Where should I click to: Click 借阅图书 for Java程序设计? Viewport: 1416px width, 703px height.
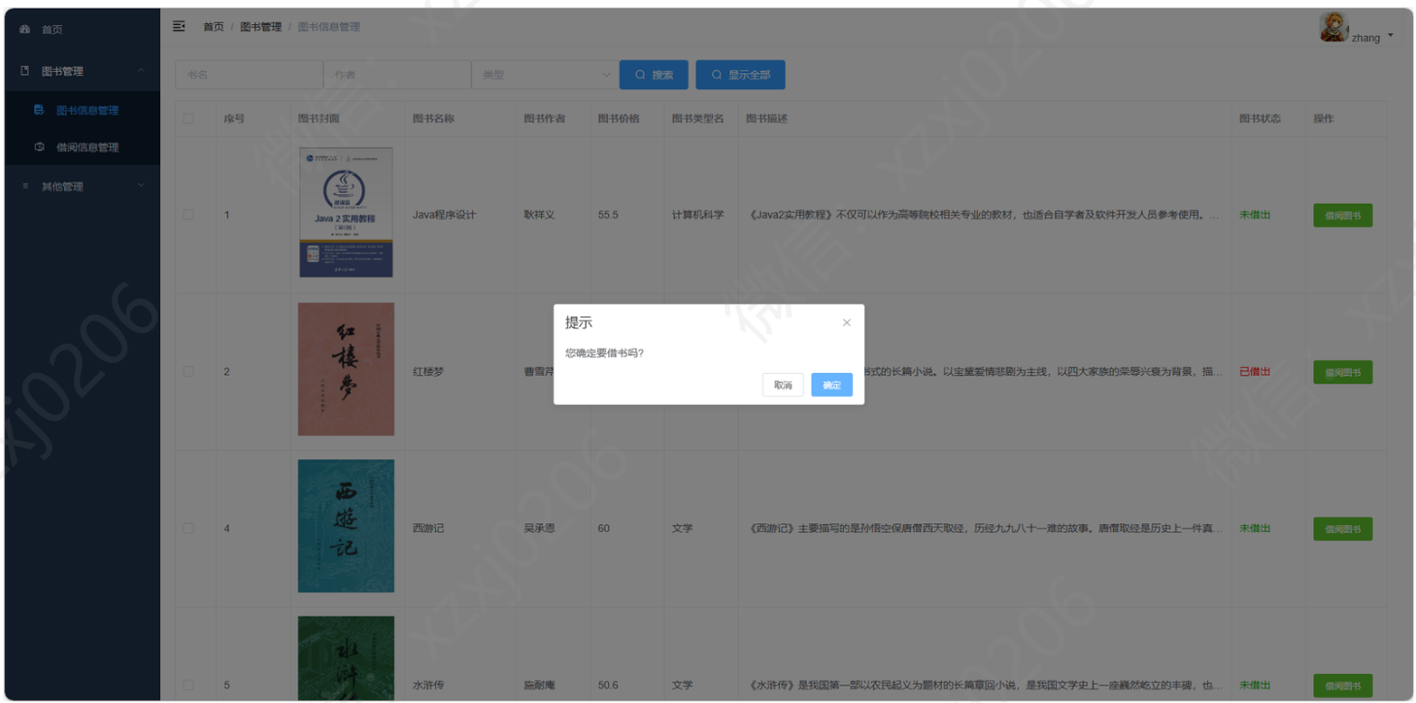point(1342,216)
